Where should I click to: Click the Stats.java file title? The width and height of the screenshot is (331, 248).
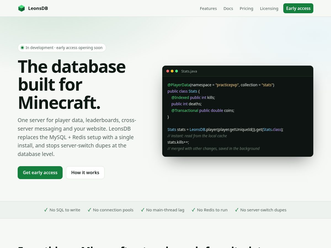[189, 71]
